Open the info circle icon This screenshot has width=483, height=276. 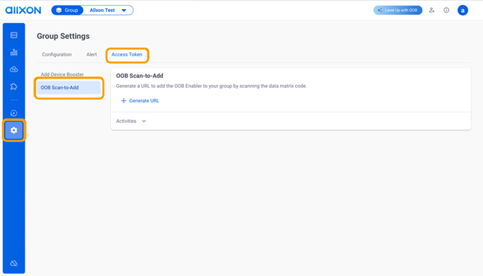[x=446, y=10]
